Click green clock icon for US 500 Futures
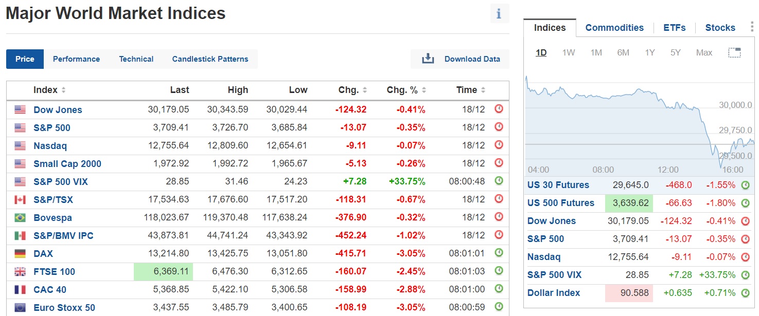The image size is (759, 316). 745,203
